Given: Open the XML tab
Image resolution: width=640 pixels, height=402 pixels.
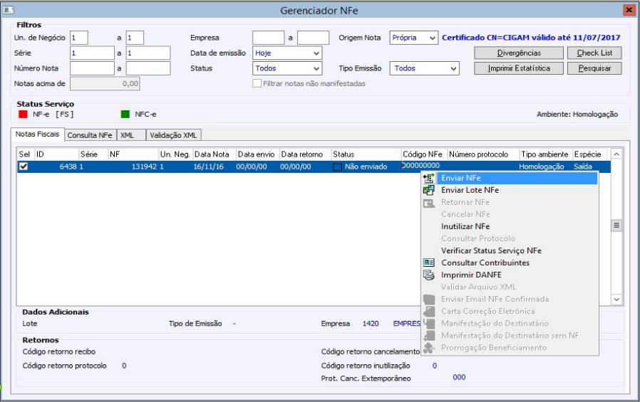Looking at the screenshot, I should tap(131, 135).
